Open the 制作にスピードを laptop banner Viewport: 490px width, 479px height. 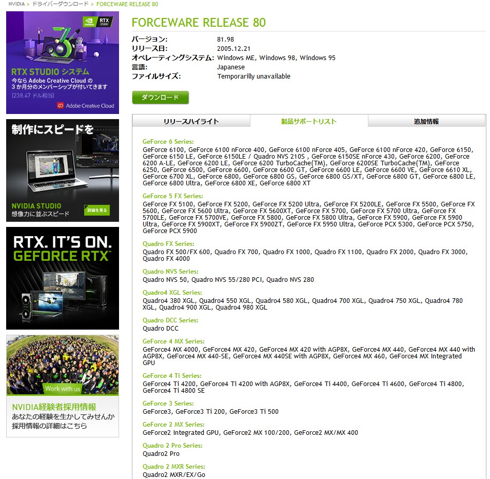63,170
